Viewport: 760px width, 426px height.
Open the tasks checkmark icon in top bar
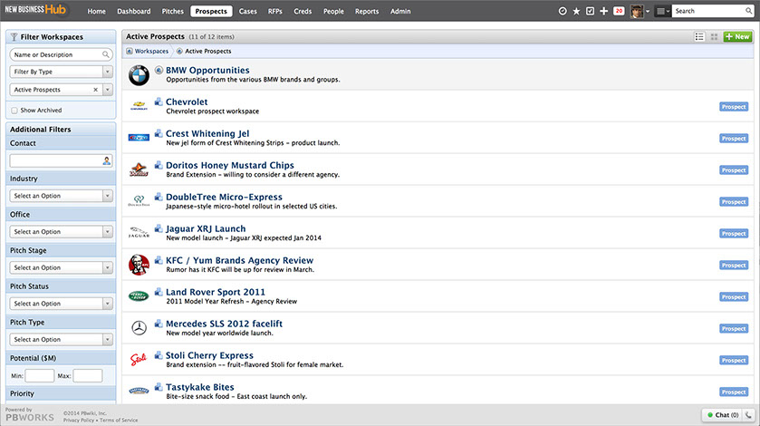[591, 11]
